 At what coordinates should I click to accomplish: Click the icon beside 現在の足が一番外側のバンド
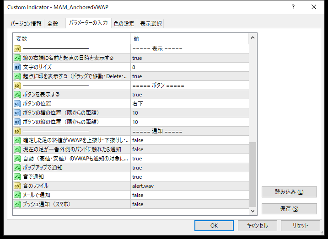(x=17, y=149)
